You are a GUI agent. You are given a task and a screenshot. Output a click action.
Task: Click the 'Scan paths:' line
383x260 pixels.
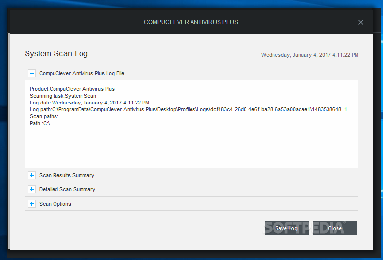[44, 116]
